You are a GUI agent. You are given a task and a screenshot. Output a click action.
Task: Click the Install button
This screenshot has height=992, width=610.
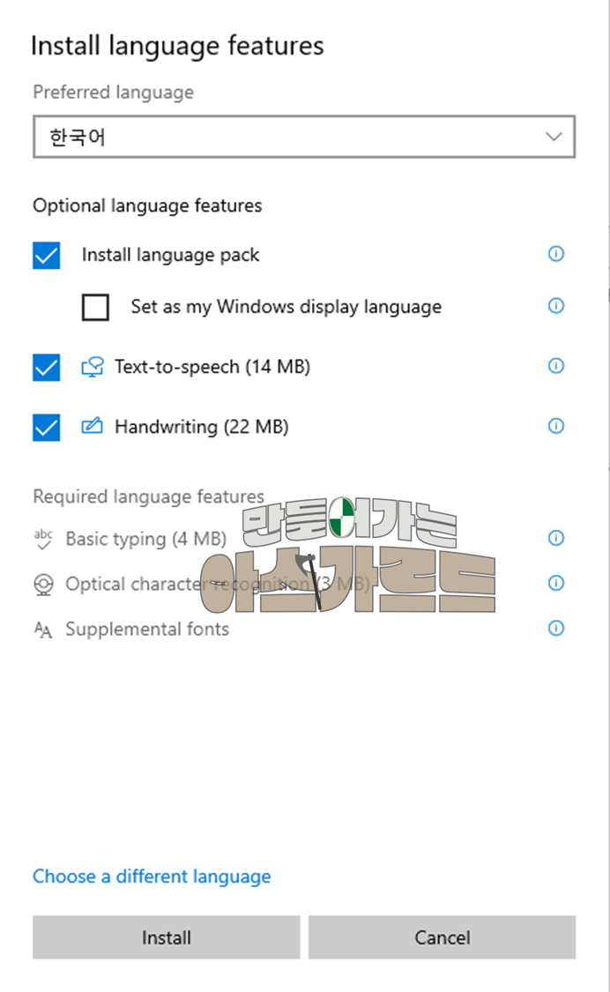[x=167, y=937]
